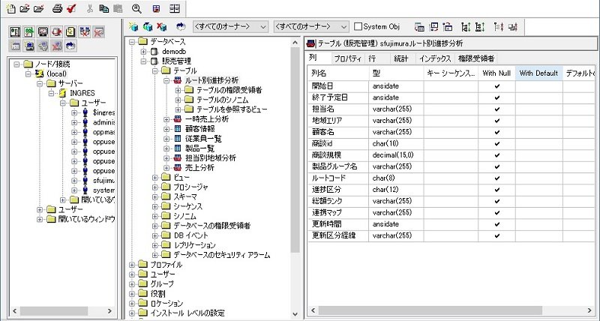Click the red checkmark icon in top toolbar
Viewport: 600px width, 321px height.
coord(71,8)
